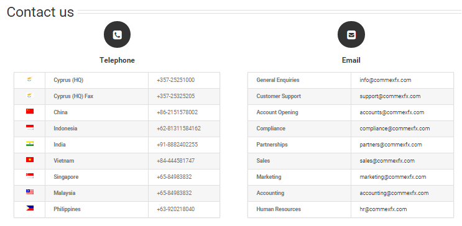Open the hr@commexfx.com email address
Screen dimensions: 462x226
(383, 209)
